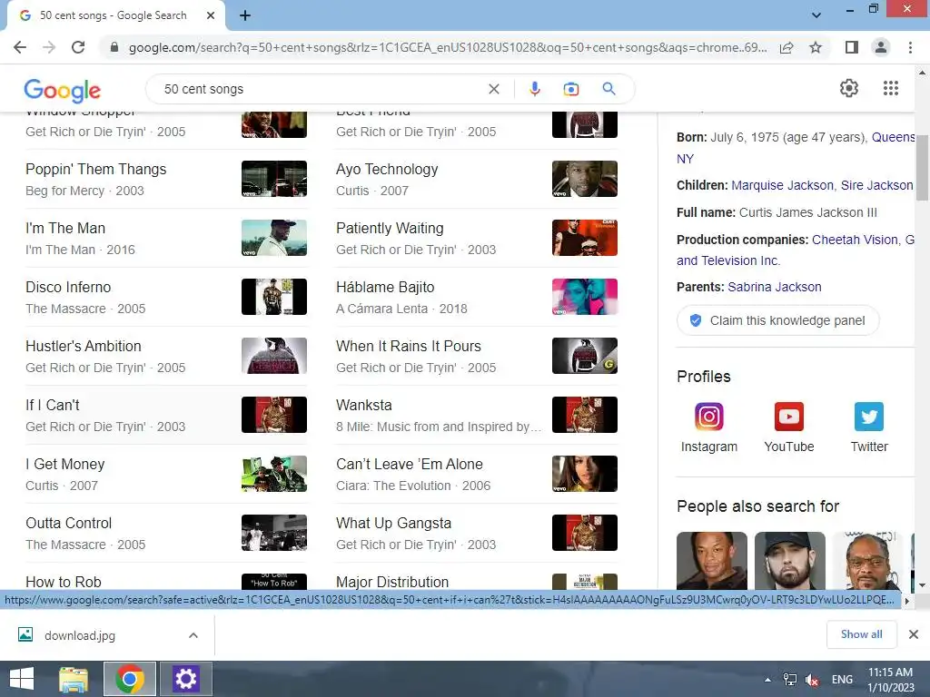Select the Eminem photo in People also search for
The image size is (930, 697).
[789, 561]
